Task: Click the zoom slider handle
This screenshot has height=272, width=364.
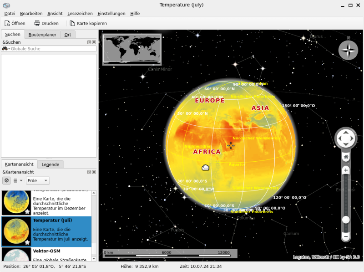Action: coord(346,220)
